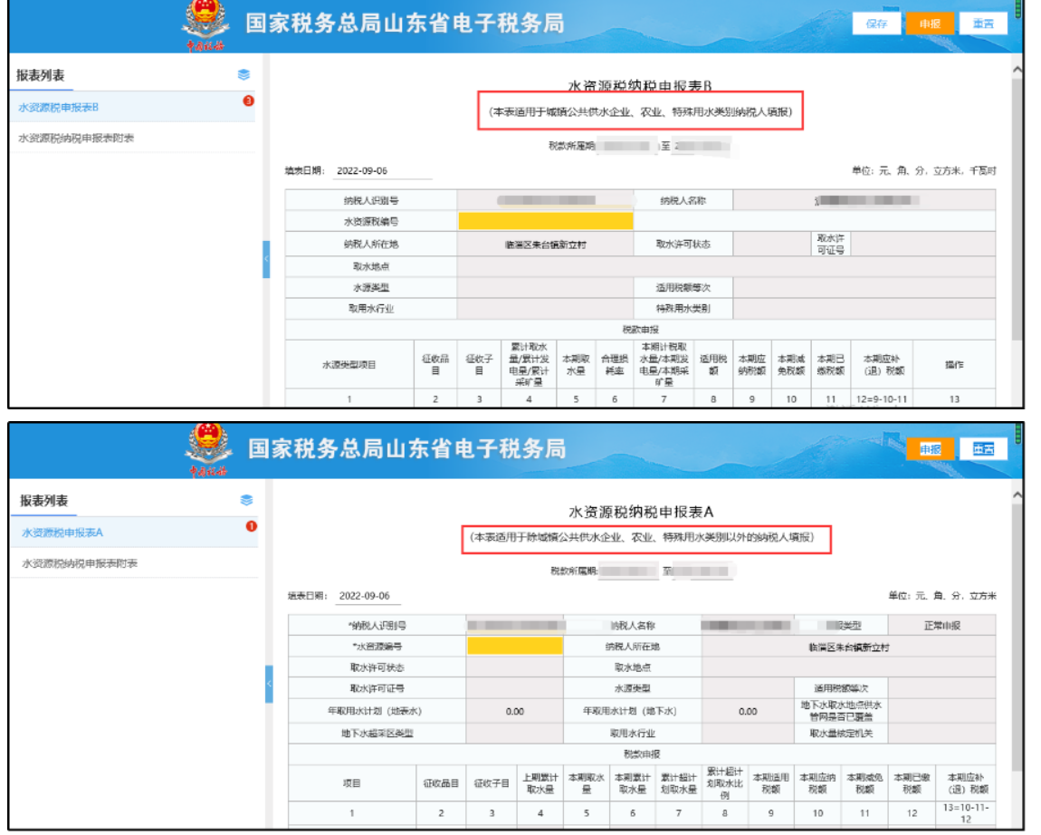Select 水资源税申报表B in the report list
Viewport: 1041px width, 835px height.
[59, 108]
